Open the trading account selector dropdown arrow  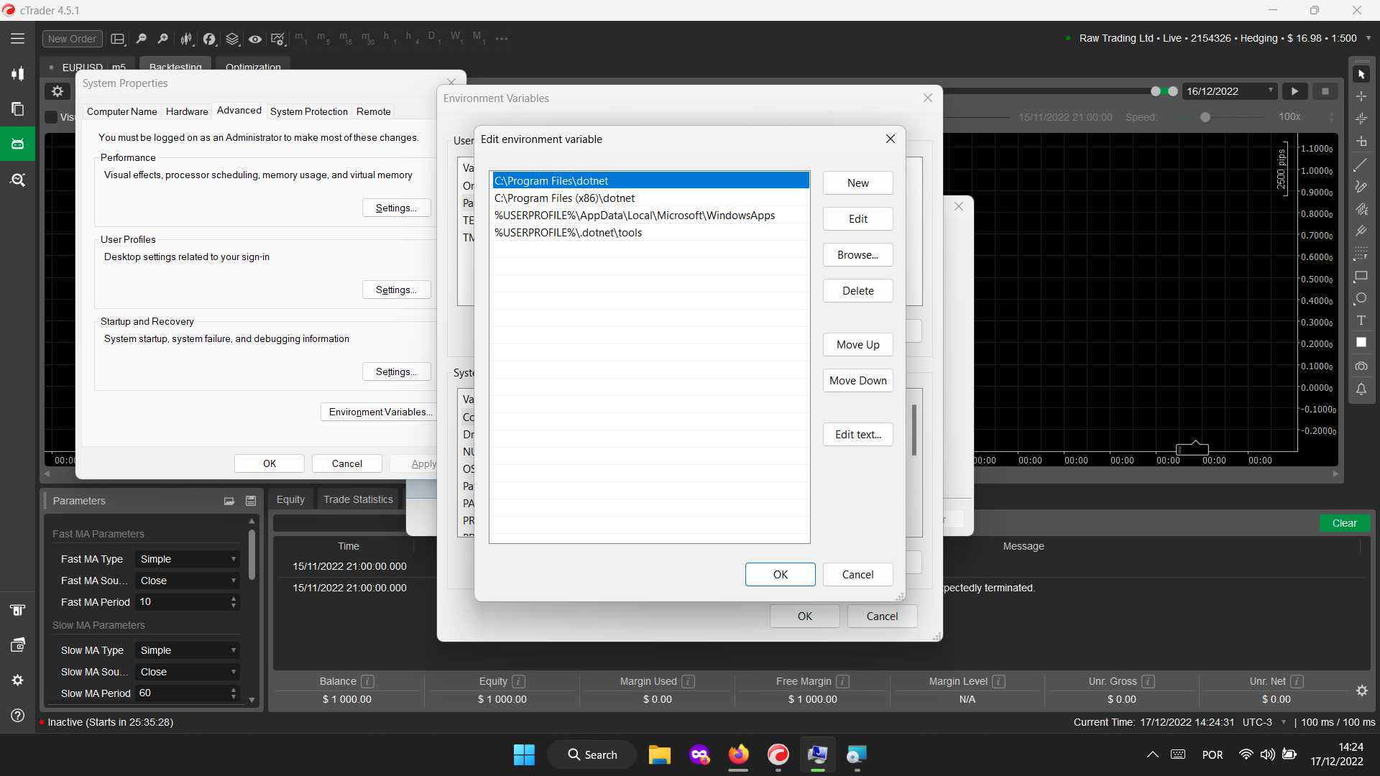tap(1368, 38)
